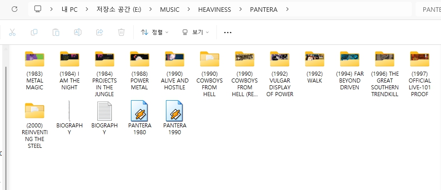The height and width of the screenshot is (190, 441).
Task: Click the Copy icon in toolbar
Action: pos(34,32)
